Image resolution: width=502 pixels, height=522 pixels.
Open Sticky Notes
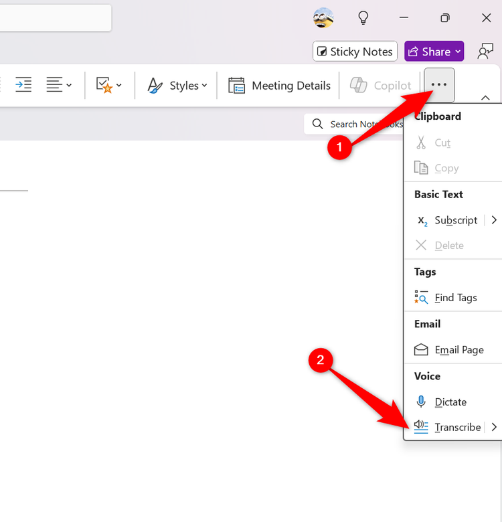[355, 52]
